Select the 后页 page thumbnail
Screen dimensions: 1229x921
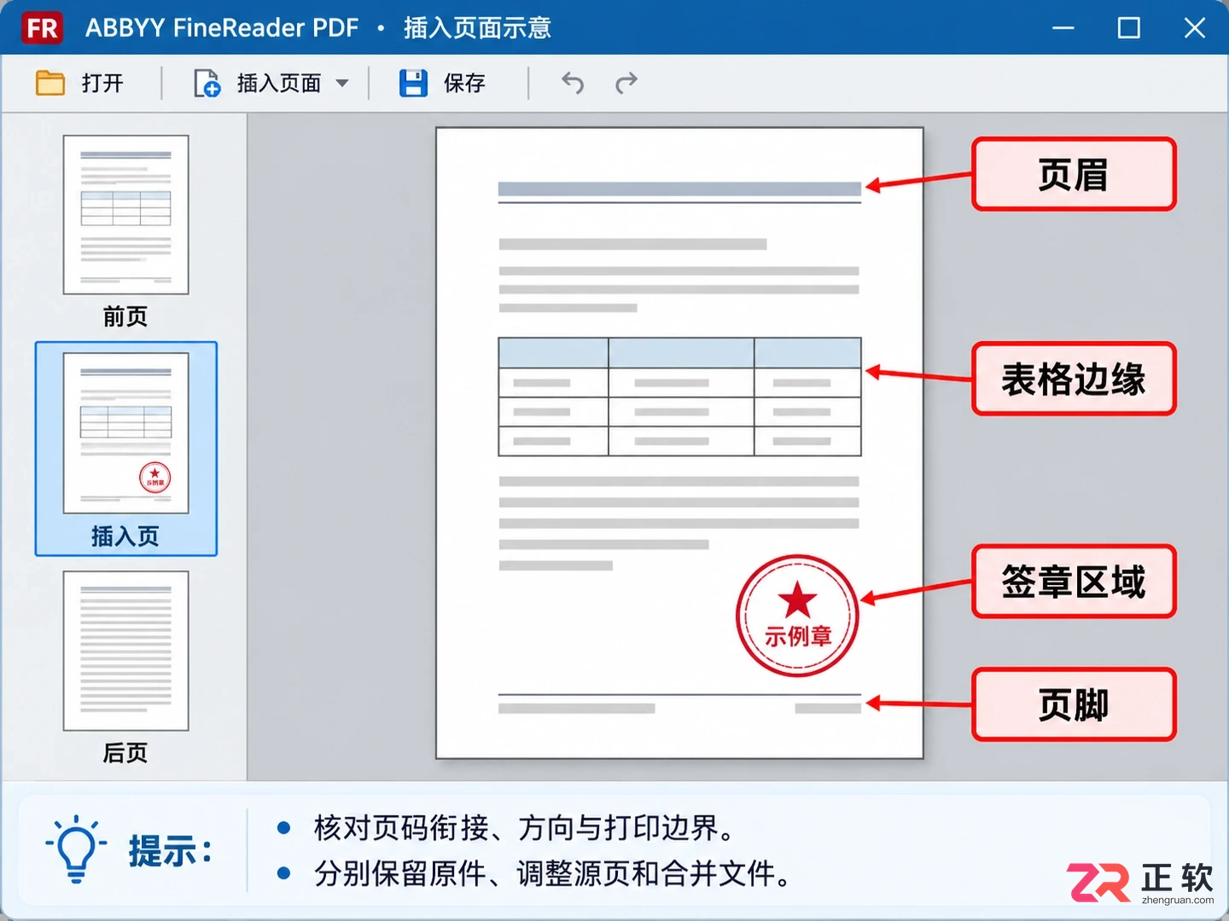tap(125, 651)
